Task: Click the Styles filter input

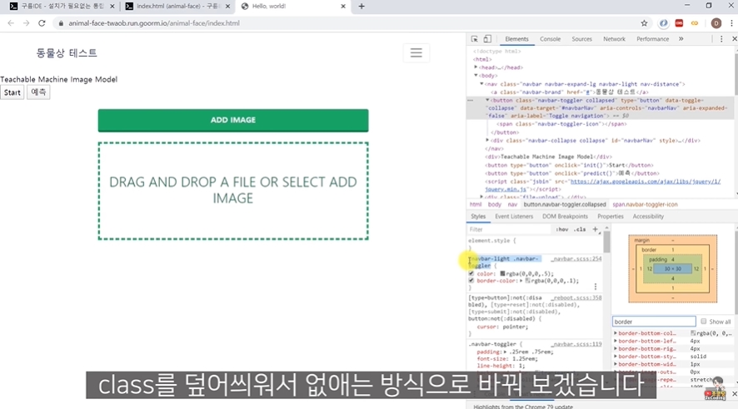Action: point(509,229)
